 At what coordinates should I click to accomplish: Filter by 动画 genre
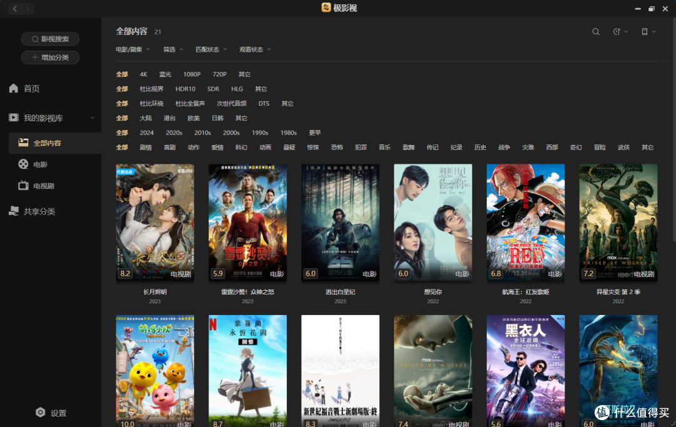click(265, 148)
